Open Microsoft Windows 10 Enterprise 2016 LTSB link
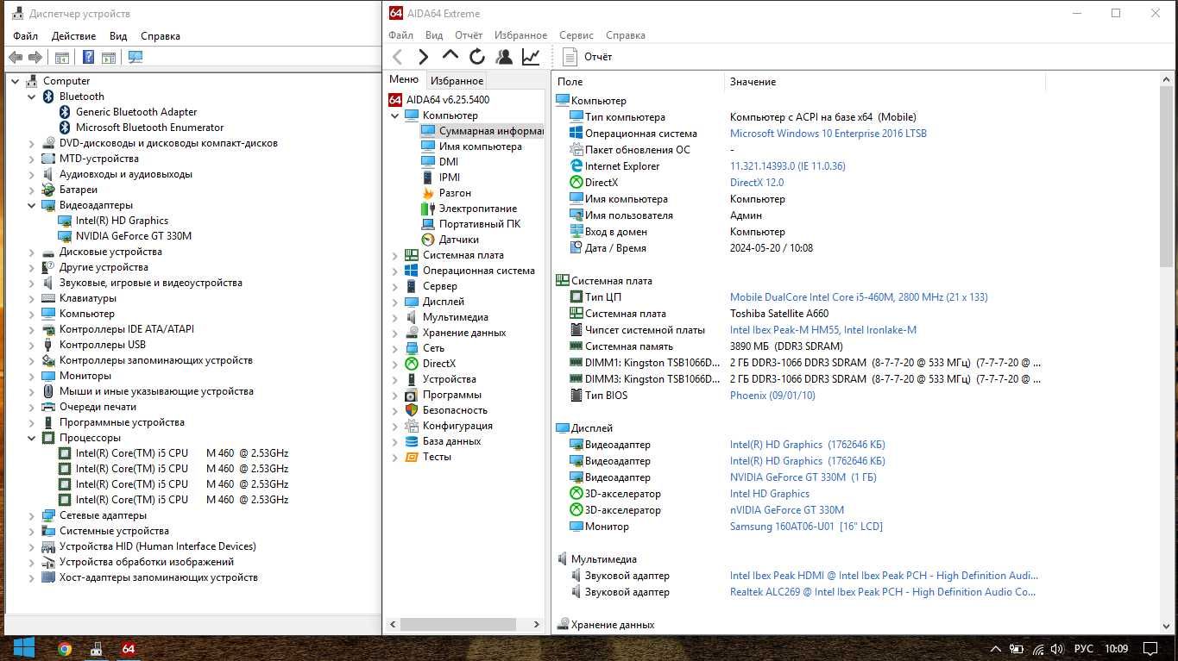The height and width of the screenshot is (661, 1178). tap(828, 134)
